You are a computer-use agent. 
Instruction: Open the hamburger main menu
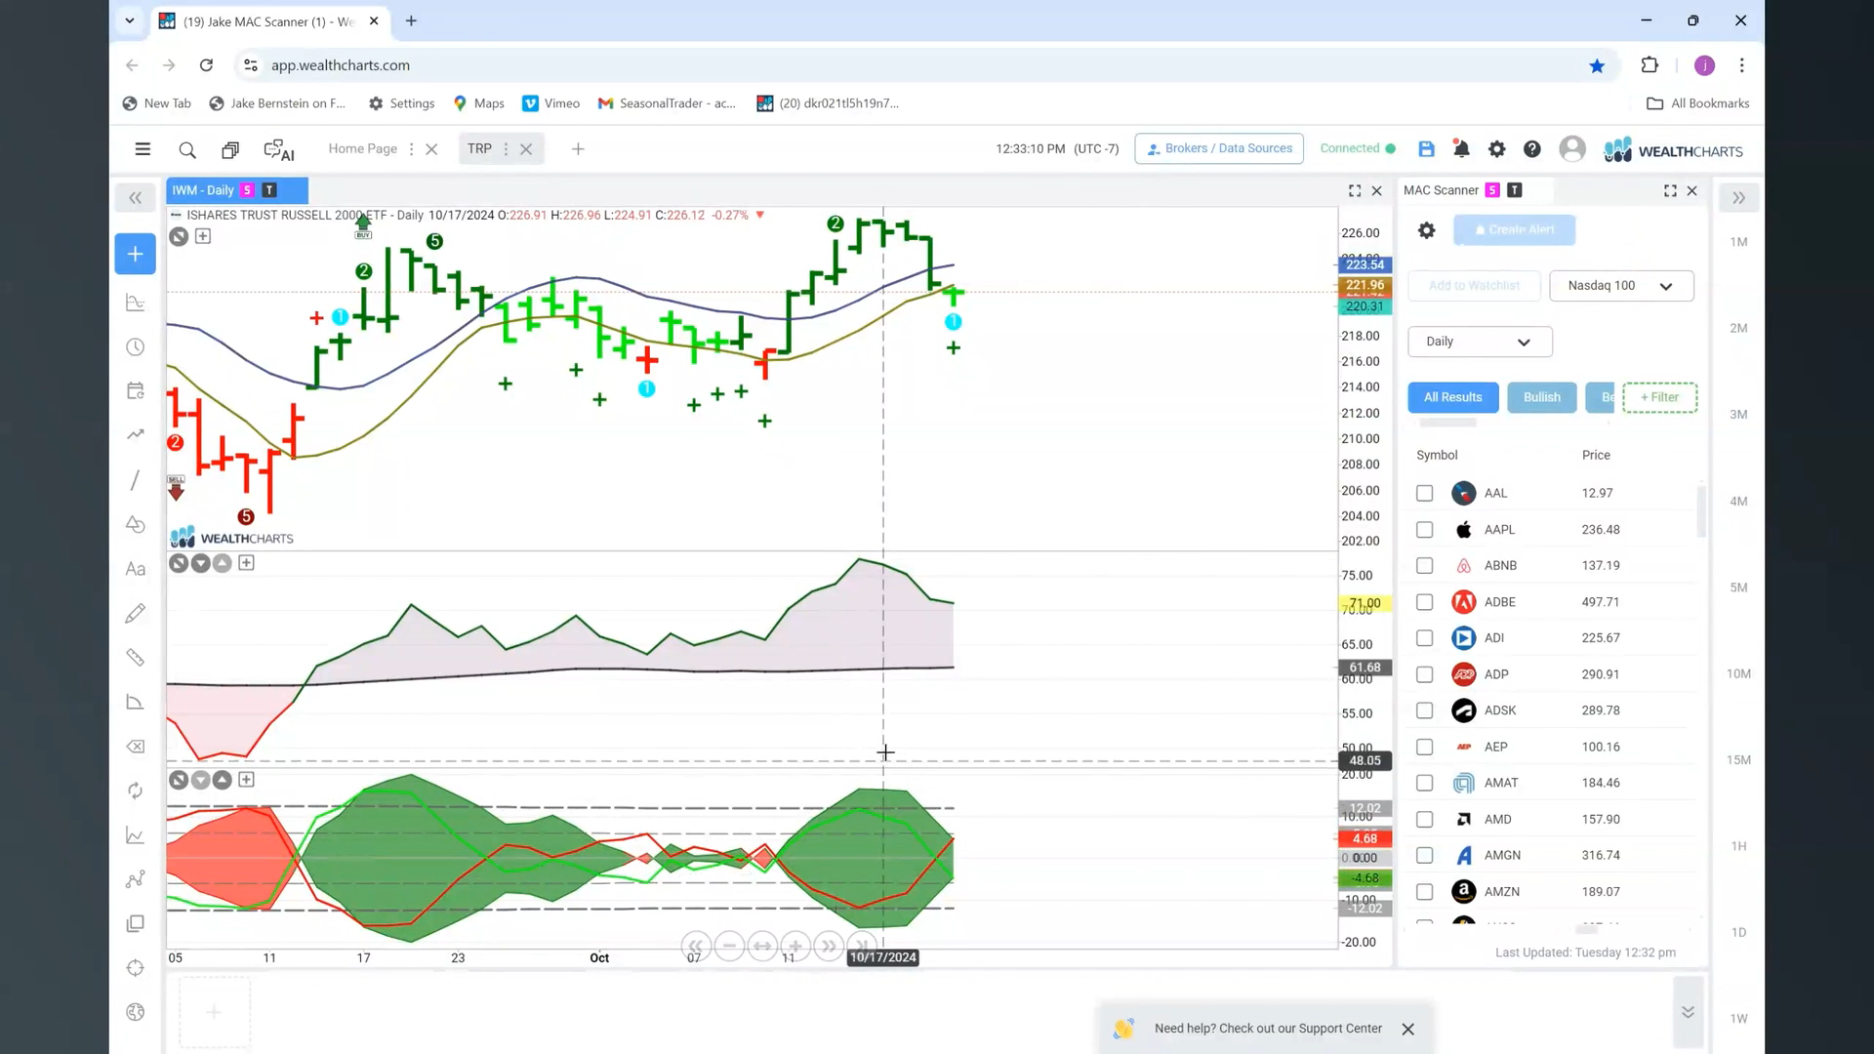143,149
